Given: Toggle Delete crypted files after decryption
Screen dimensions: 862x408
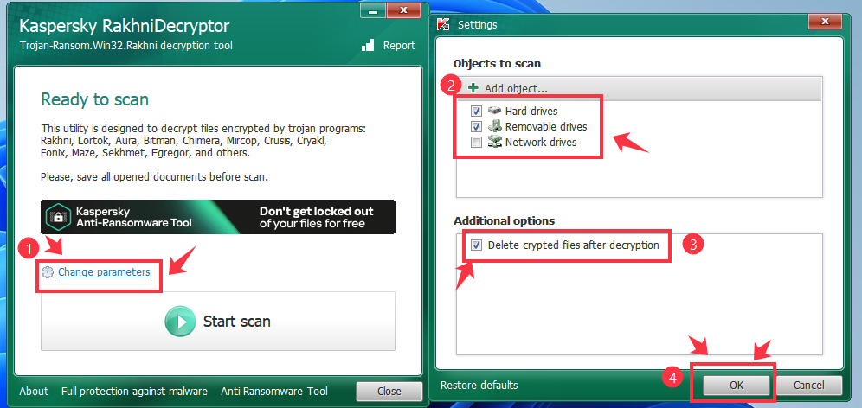Looking at the screenshot, I should click(477, 245).
